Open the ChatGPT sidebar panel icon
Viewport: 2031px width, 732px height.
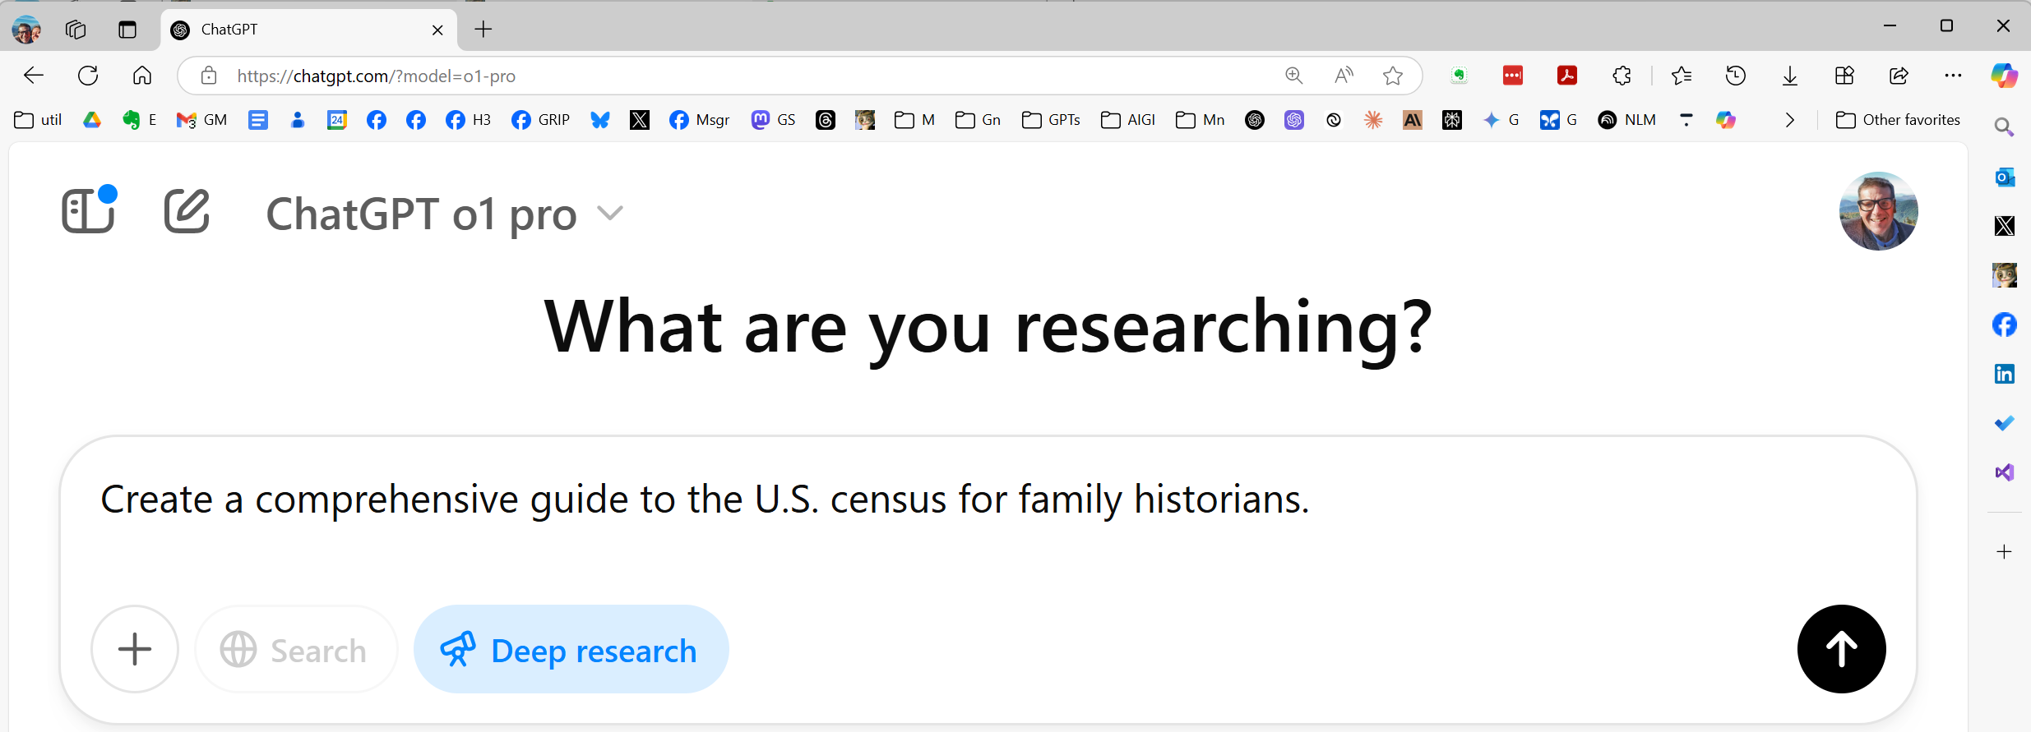[x=89, y=211]
